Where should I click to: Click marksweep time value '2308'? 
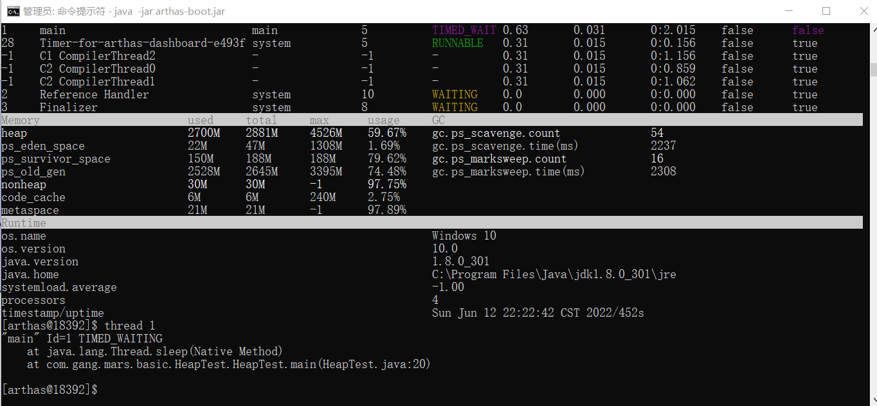pyautogui.click(x=664, y=172)
